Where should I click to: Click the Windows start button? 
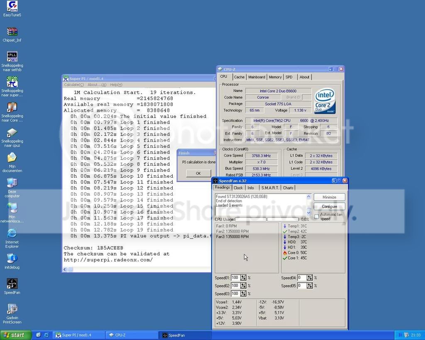16,335
